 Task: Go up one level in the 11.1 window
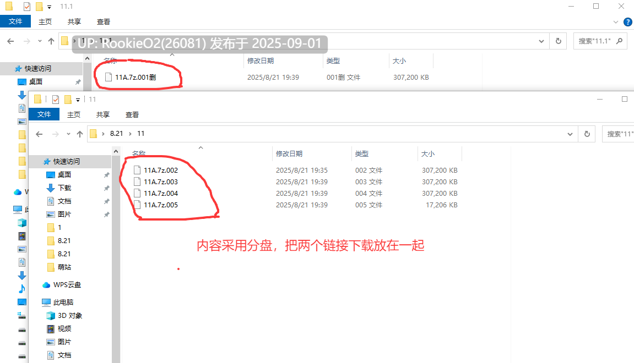pos(51,41)
